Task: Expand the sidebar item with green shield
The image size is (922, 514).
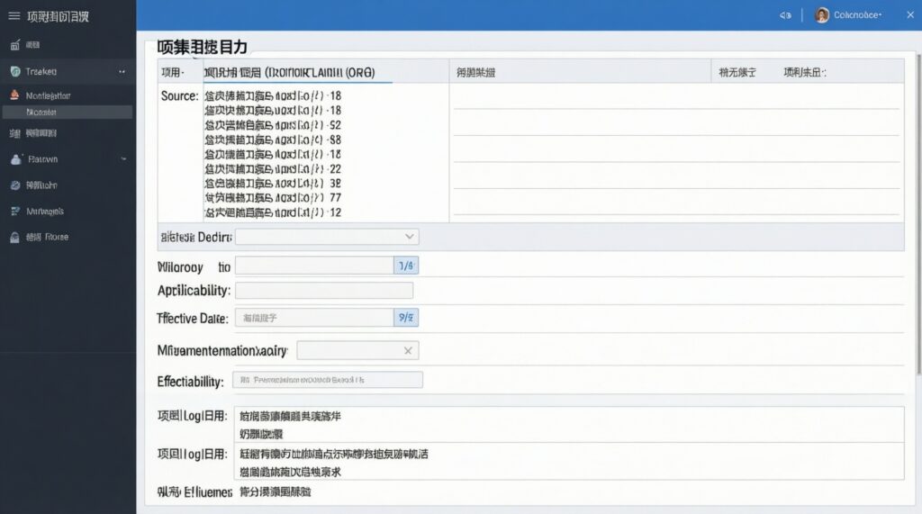Action: click(x=122, y=71)
